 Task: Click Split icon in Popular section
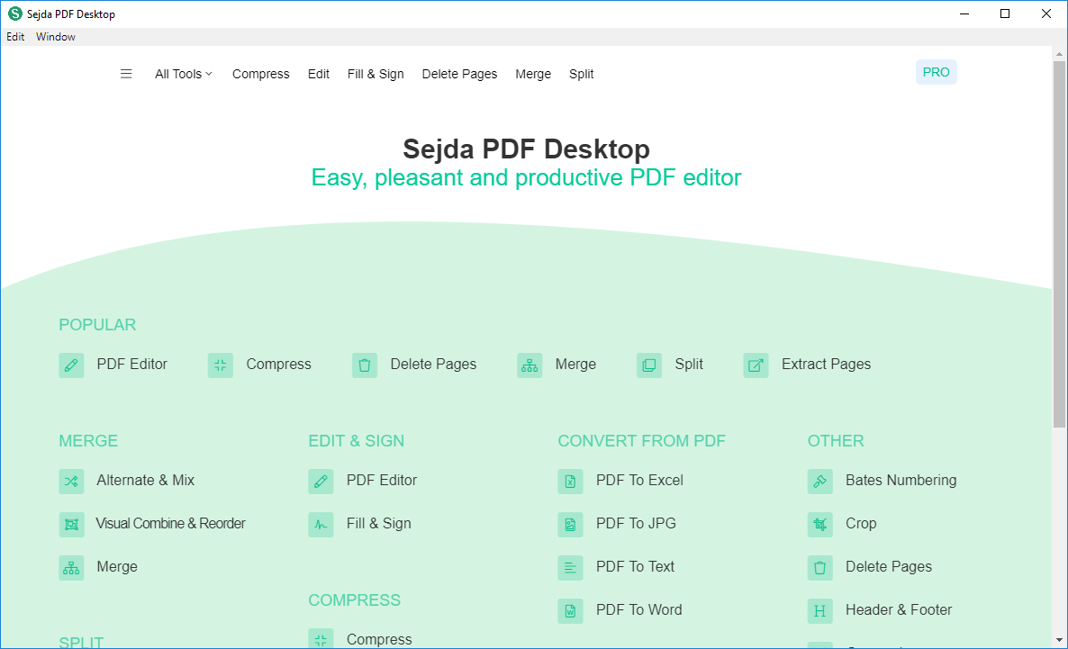coord(649,365)
